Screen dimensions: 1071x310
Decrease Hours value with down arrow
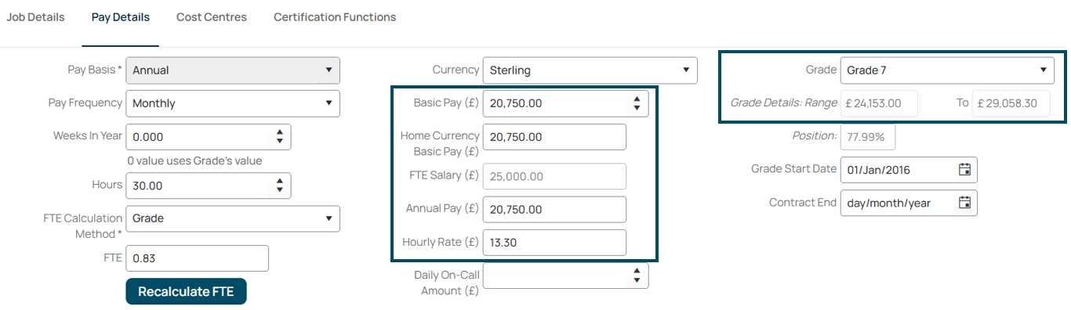280,190
